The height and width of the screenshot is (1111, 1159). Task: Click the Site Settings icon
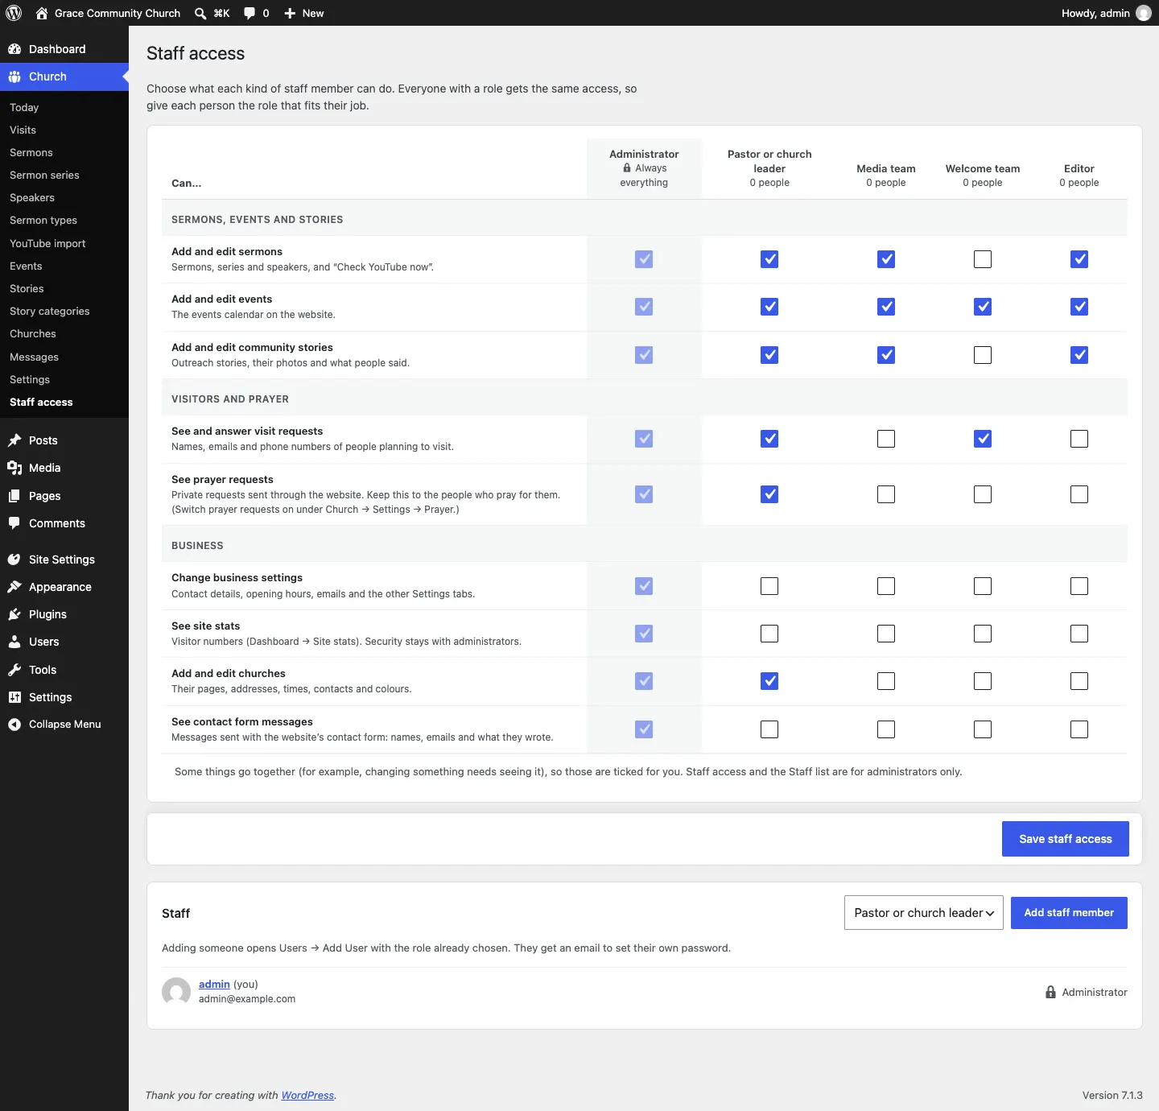pyautogui.click(x=14, y=560)
